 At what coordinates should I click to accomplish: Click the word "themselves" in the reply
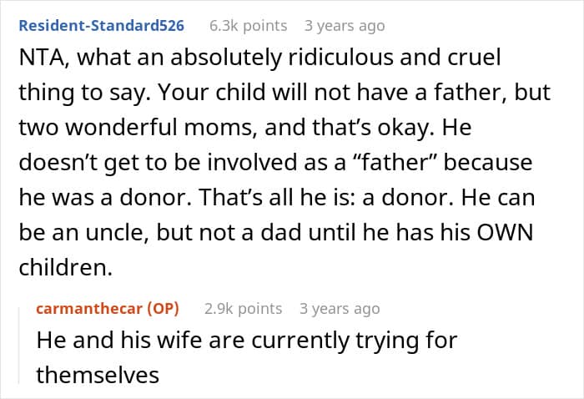(97, 375)
